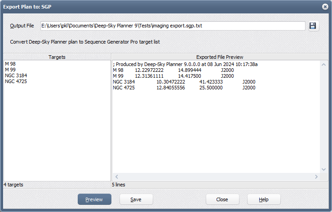Click the scroll up arrow in preview pane
332x212 pixels.
pos(324,64)
